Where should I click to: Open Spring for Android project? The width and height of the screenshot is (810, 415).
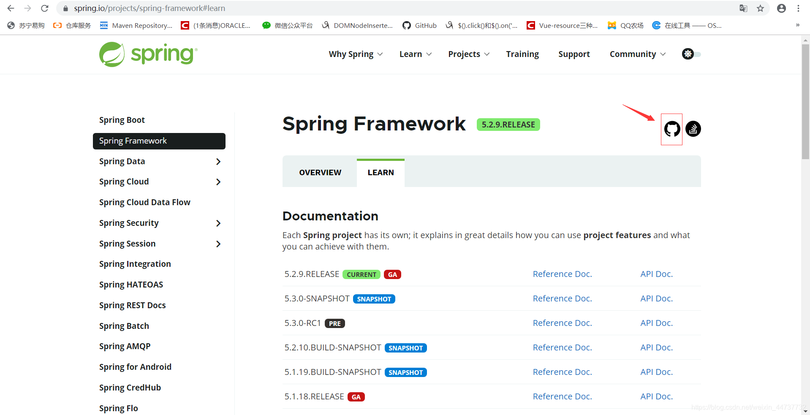click(136, 367)
